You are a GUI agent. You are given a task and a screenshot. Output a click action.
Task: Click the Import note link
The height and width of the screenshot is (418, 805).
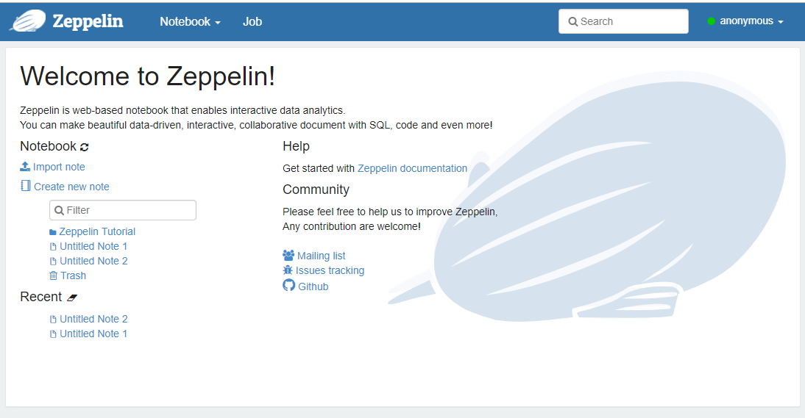(x=59, y=167)
